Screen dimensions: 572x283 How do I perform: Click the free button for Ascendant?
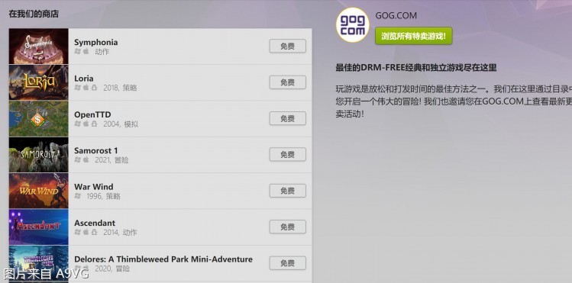point(287,227)
